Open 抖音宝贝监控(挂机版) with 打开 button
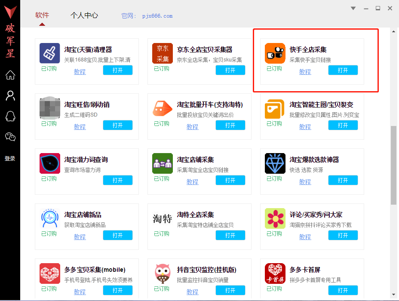Screen dimensions: 399x301 [x=230, y=290]
